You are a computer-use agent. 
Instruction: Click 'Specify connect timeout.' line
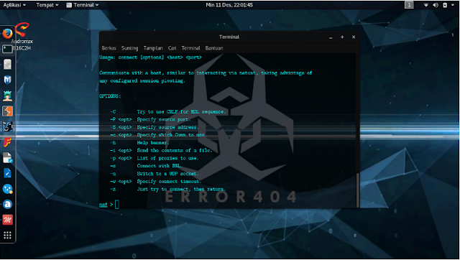coord(169,182)
